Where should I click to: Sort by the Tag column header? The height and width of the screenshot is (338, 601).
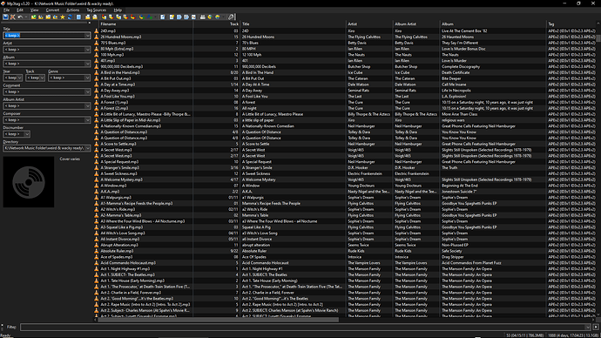[571, 24]
